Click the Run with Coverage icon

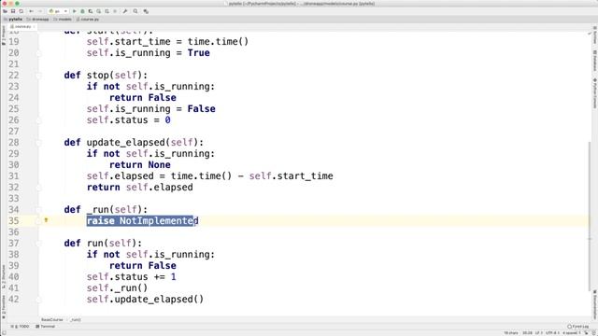point(91,11)
